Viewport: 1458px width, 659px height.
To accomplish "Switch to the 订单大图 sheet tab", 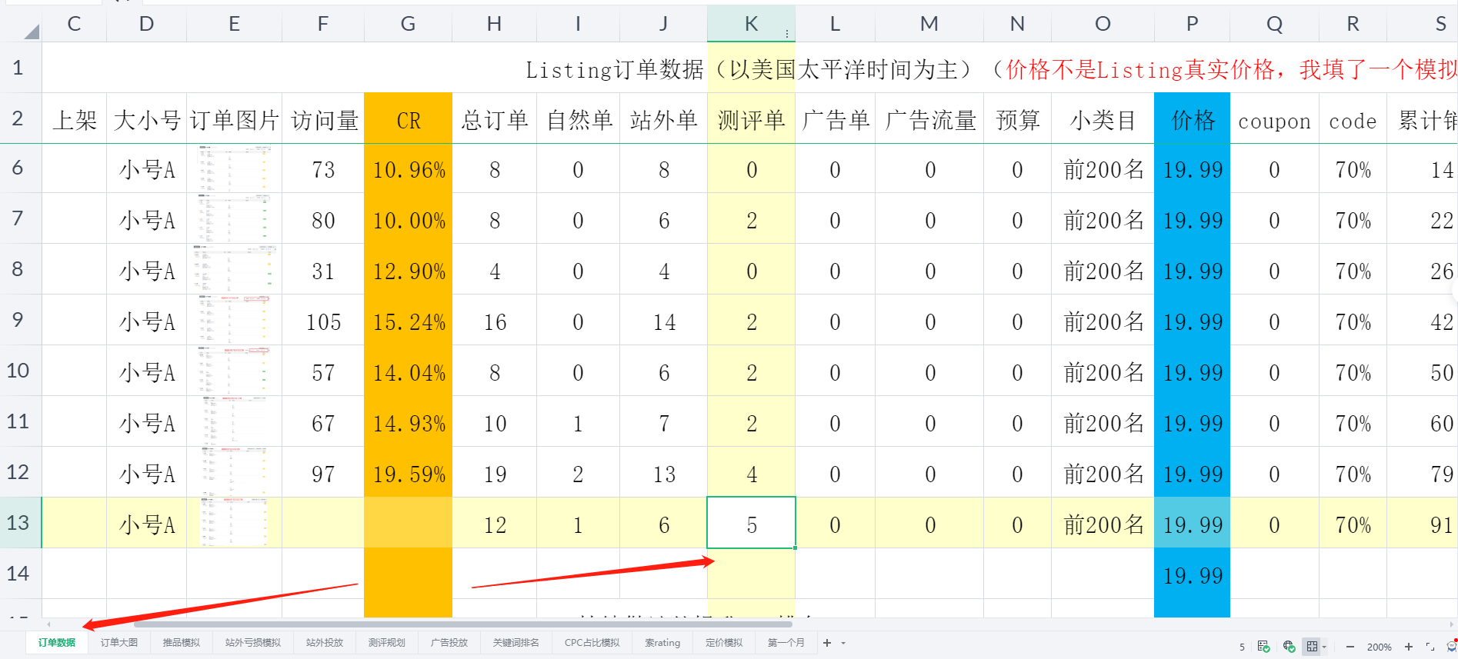I will [119, 643].
